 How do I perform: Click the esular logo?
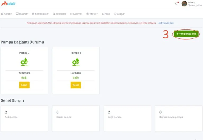point(8,4)
